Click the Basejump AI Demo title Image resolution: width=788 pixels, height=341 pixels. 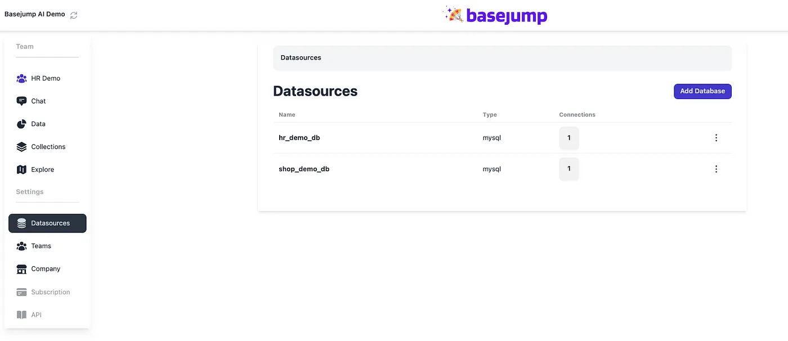[x=35, y=15]
